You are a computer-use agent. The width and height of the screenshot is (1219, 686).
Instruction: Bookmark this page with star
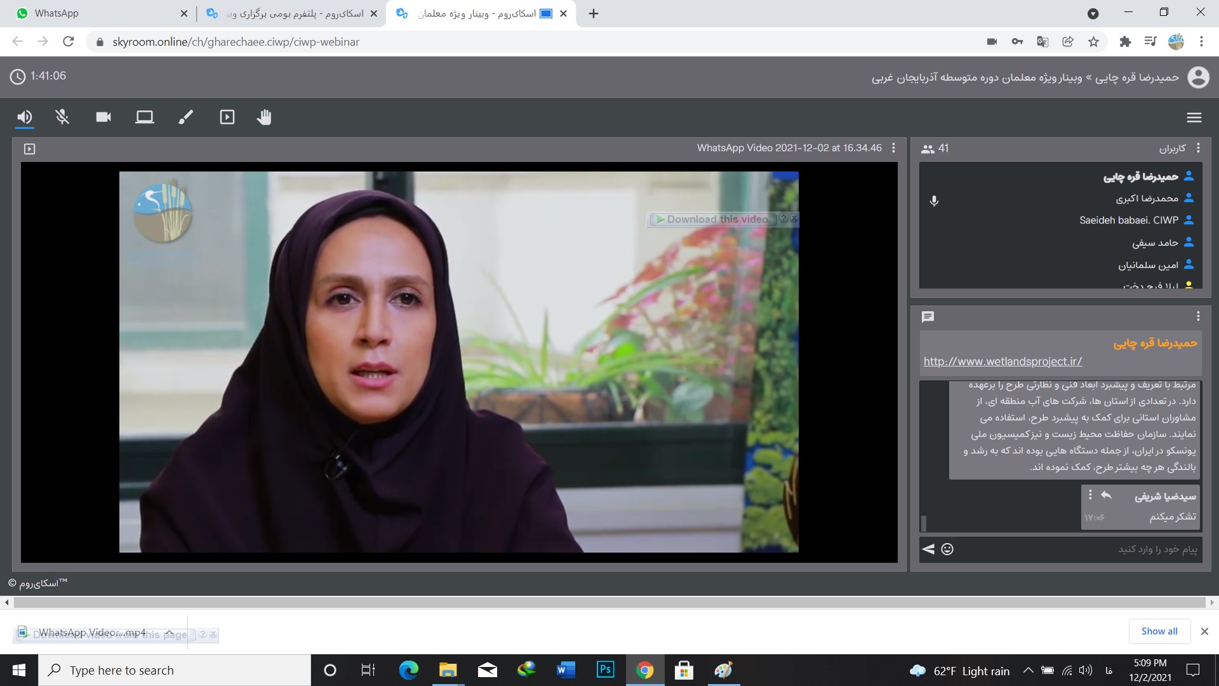1093,42
